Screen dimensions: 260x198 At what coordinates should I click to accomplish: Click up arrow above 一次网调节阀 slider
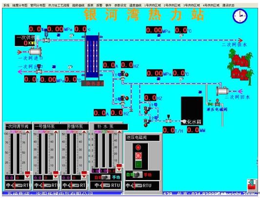27,132
